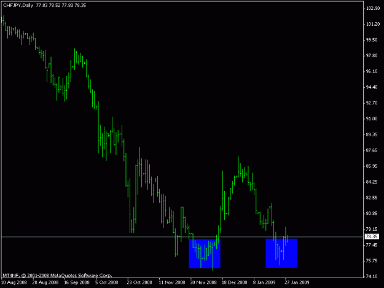
Task: Select the blue rectangle near 30 Nov 2008
Action: [x=205, y=254]
